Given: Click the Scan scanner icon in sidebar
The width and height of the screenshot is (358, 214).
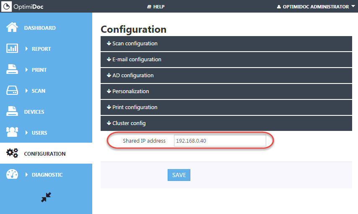Looking at the screenshot, I should tap(12, 91).
